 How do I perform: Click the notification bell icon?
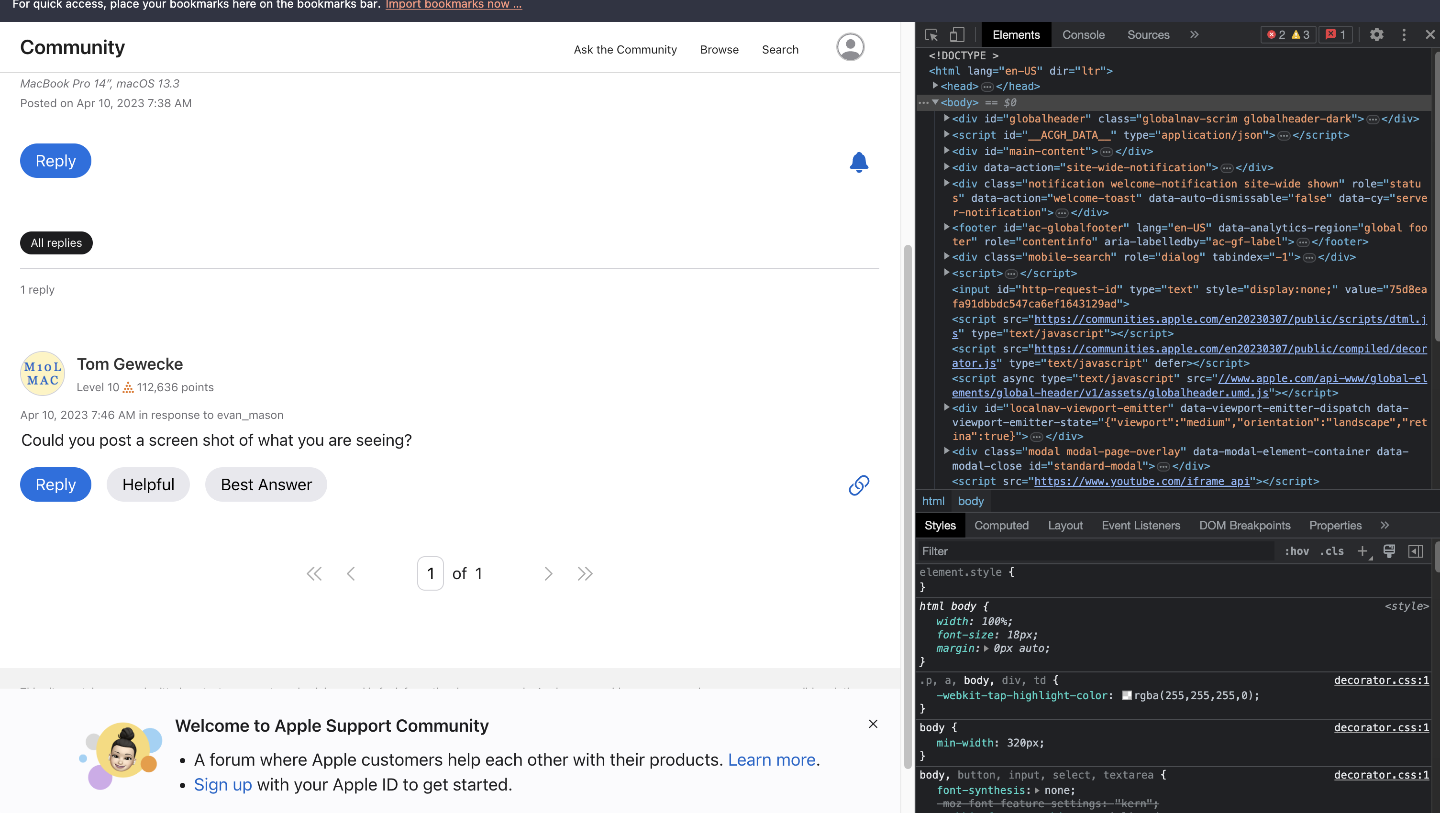pyautogui.click(x=859, y=162)
